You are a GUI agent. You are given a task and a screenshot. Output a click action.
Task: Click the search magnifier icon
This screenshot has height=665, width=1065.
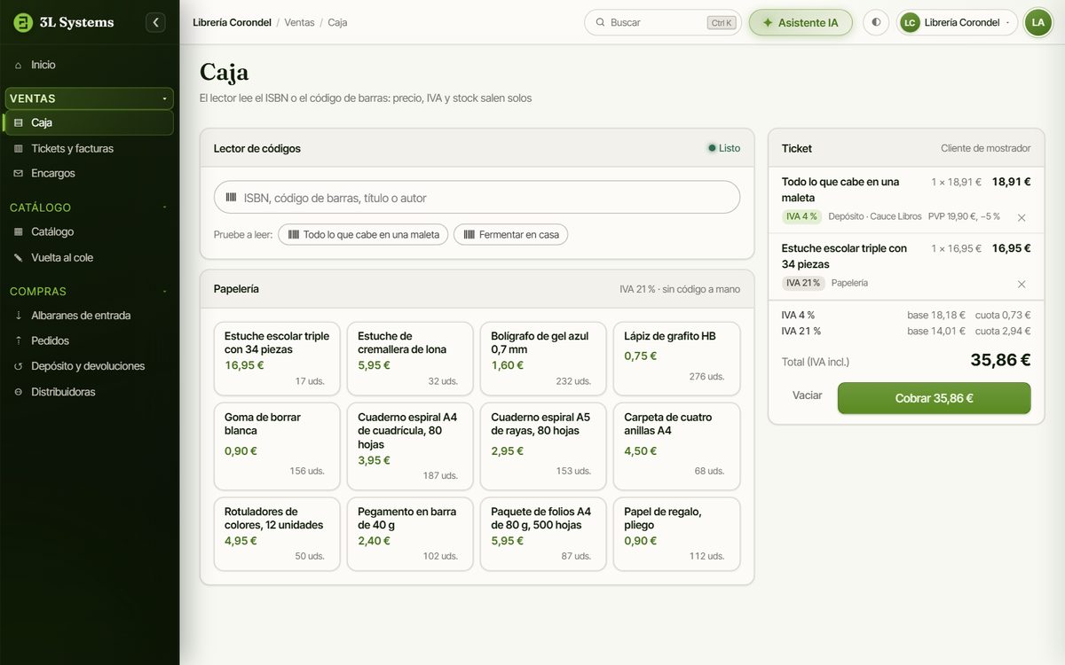click(x=600, y=22)
